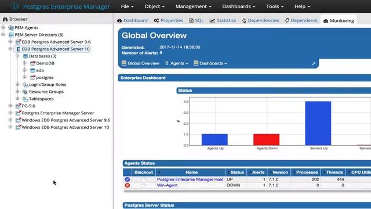Click the Login/Group Roles icon
The width and height of the screenshot is (371, 209).
click(x=26, y=85)
